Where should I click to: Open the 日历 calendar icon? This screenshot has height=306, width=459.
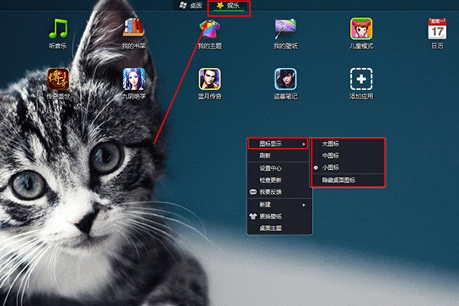point(438,28)
